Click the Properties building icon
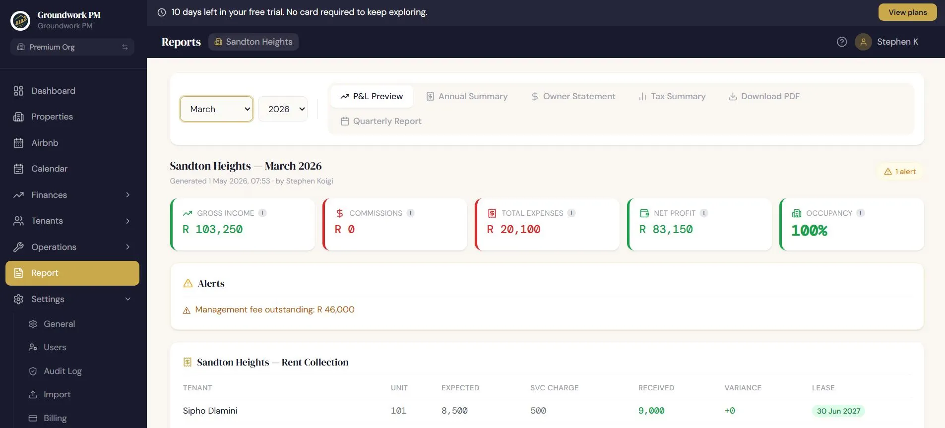Viewport: 945px width, 428px height. click(18, 117)
